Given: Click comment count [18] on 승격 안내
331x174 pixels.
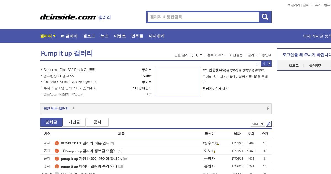Looking at the screenshot, I should 121,167.
